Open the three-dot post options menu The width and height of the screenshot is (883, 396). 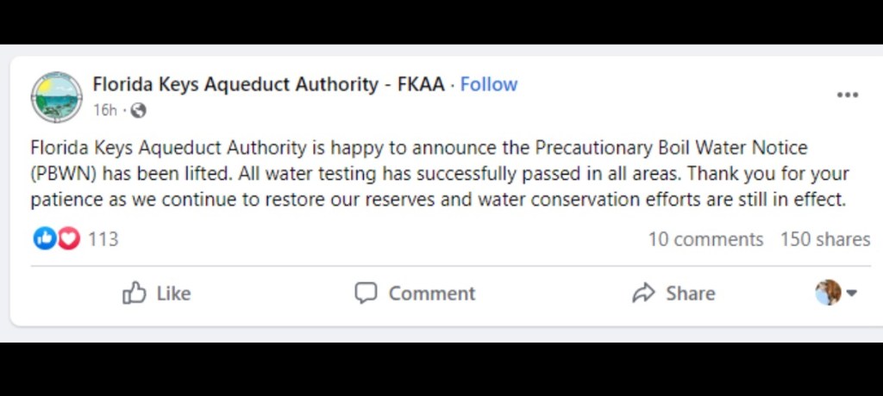847,95
